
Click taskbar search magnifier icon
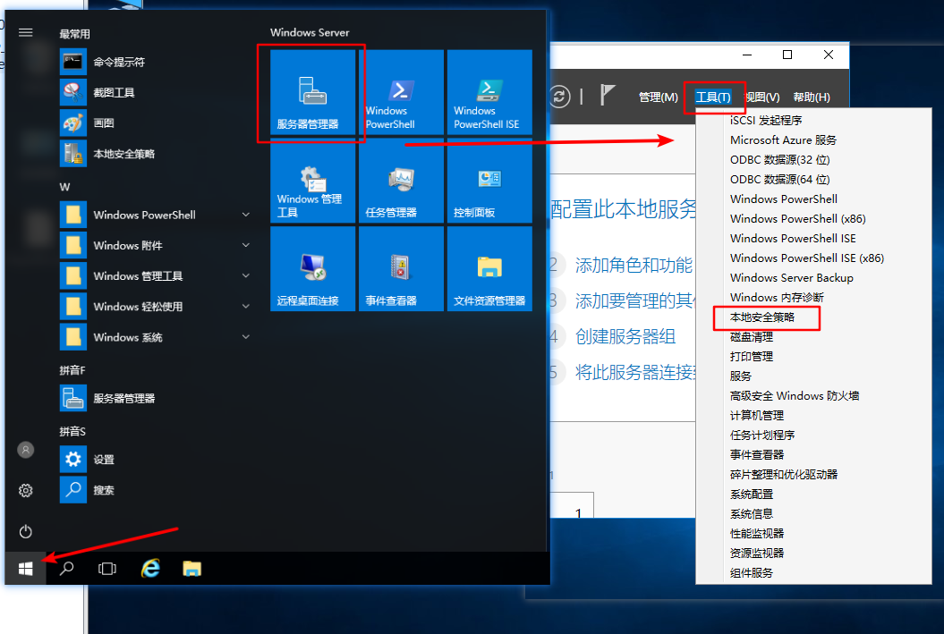pos(67,569)
